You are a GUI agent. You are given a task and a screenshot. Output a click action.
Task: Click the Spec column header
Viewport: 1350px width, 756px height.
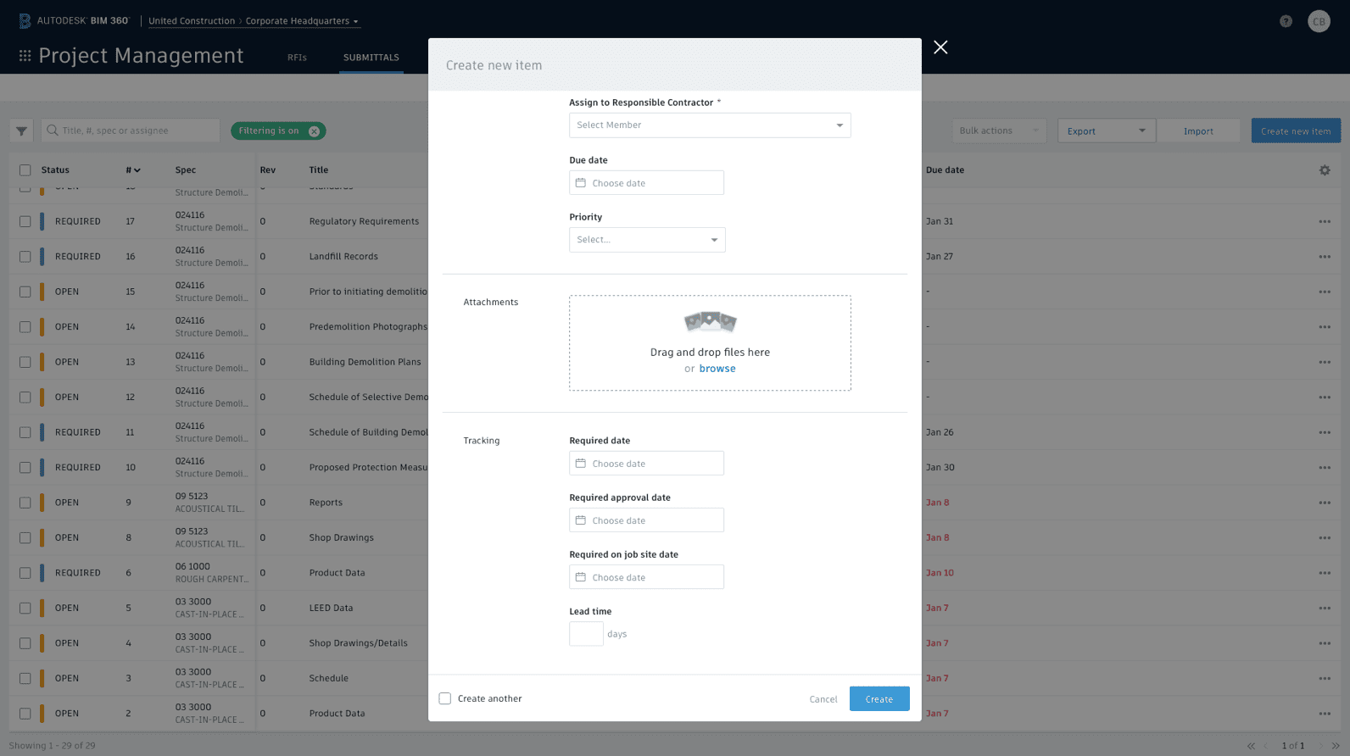(x=186, y=170)
